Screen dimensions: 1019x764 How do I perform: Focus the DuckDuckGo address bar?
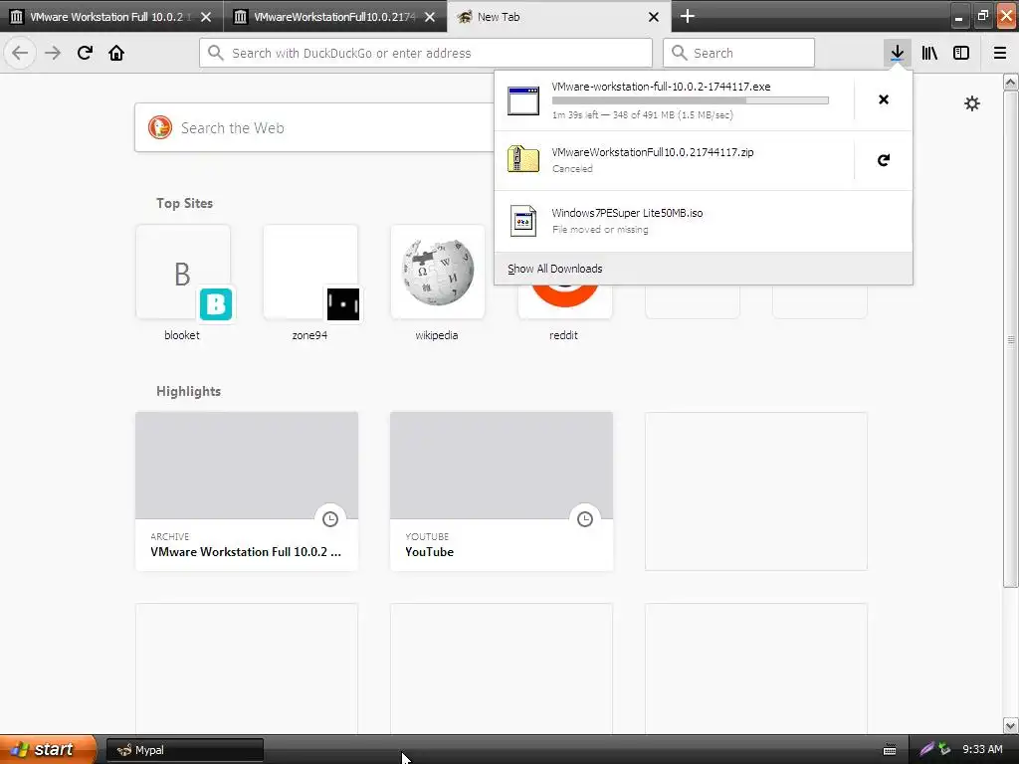point(426,53)
